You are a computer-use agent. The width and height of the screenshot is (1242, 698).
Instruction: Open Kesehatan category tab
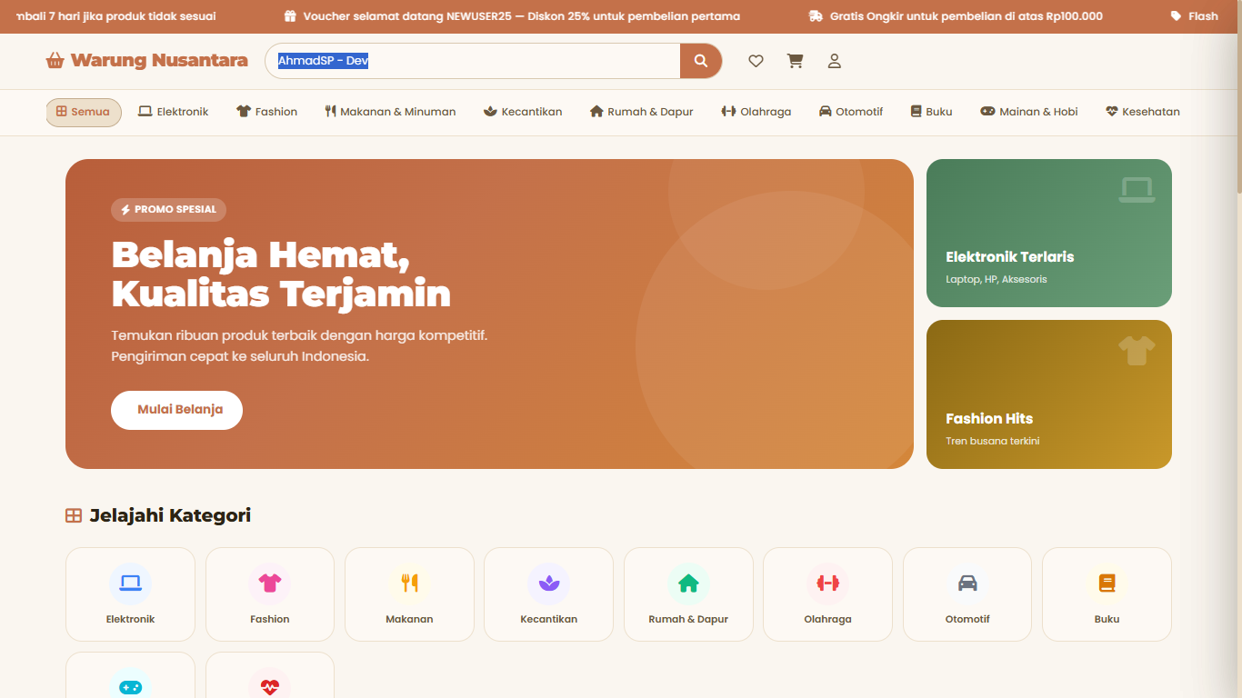(1143, 112)
